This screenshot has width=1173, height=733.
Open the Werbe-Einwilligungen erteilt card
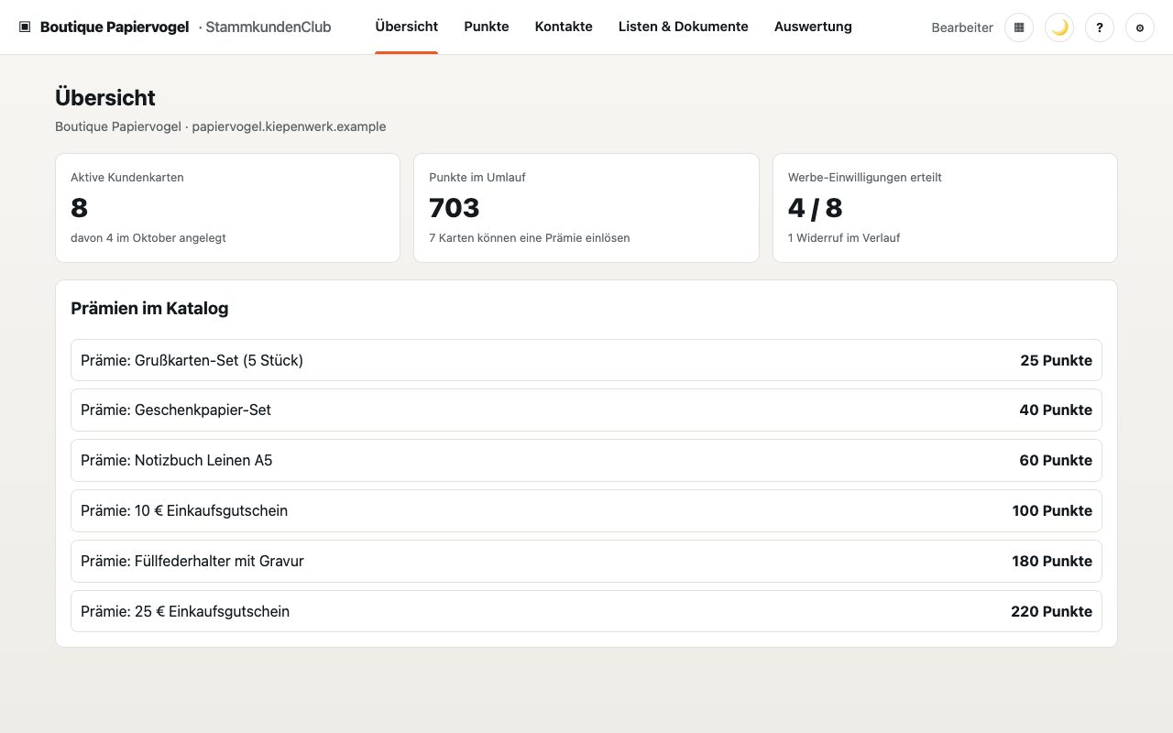pos(945,208)
